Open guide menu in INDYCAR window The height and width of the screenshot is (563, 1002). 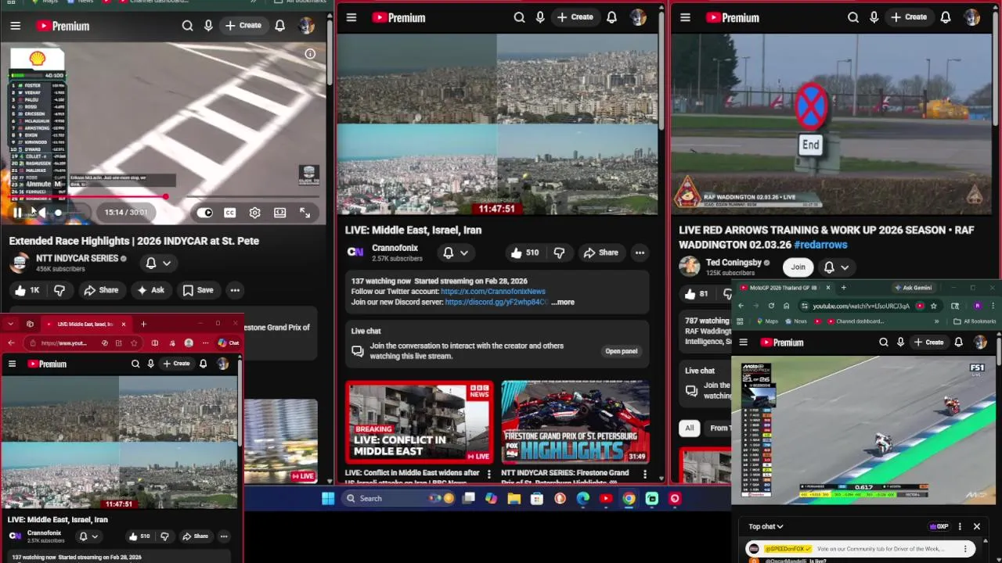tap(15, 26)
